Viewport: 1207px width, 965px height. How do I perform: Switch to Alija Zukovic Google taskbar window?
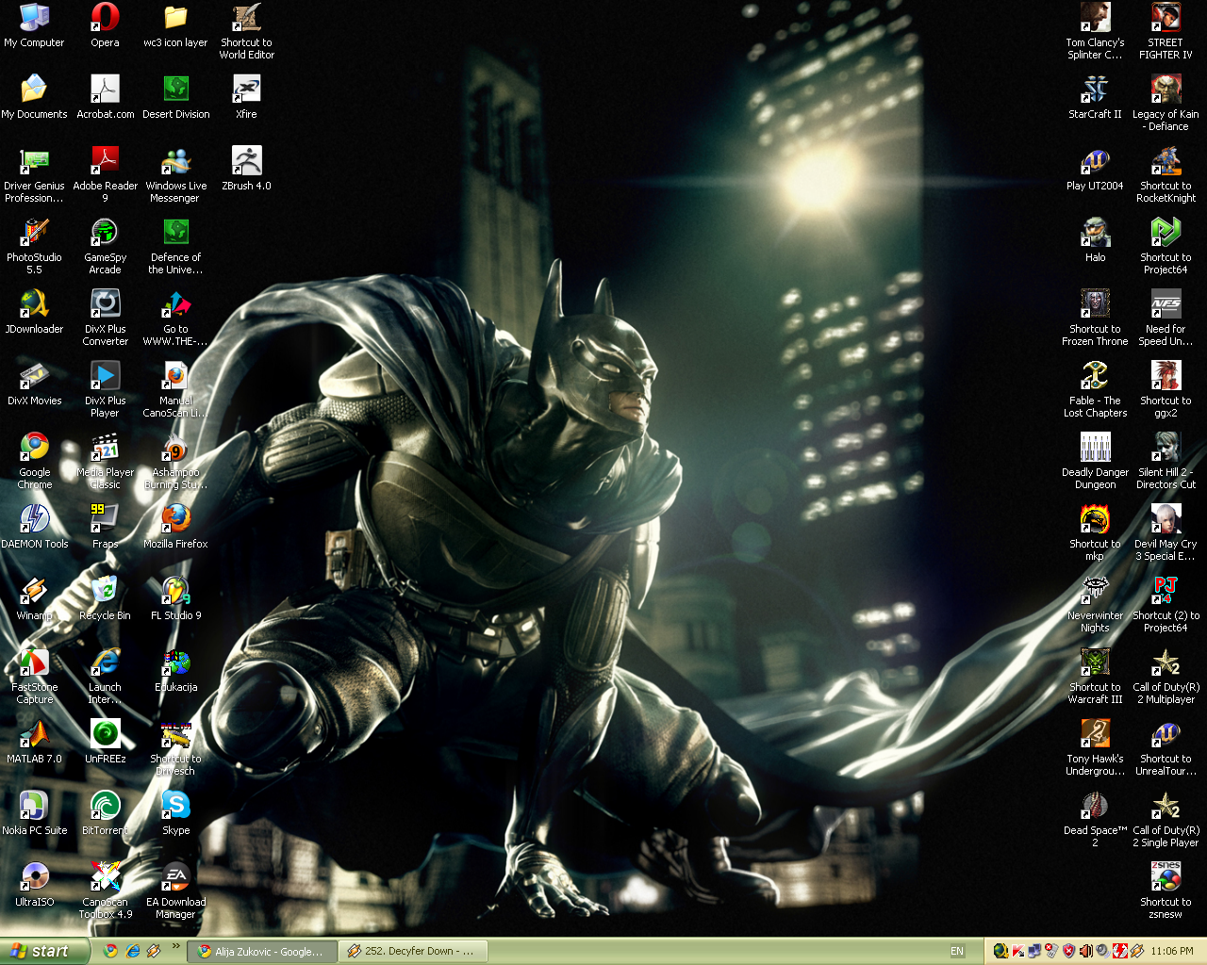261,951
